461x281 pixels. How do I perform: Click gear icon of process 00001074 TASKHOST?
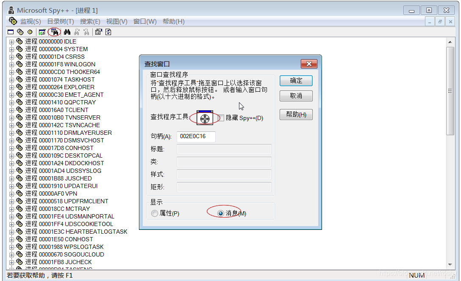(19, 79)
